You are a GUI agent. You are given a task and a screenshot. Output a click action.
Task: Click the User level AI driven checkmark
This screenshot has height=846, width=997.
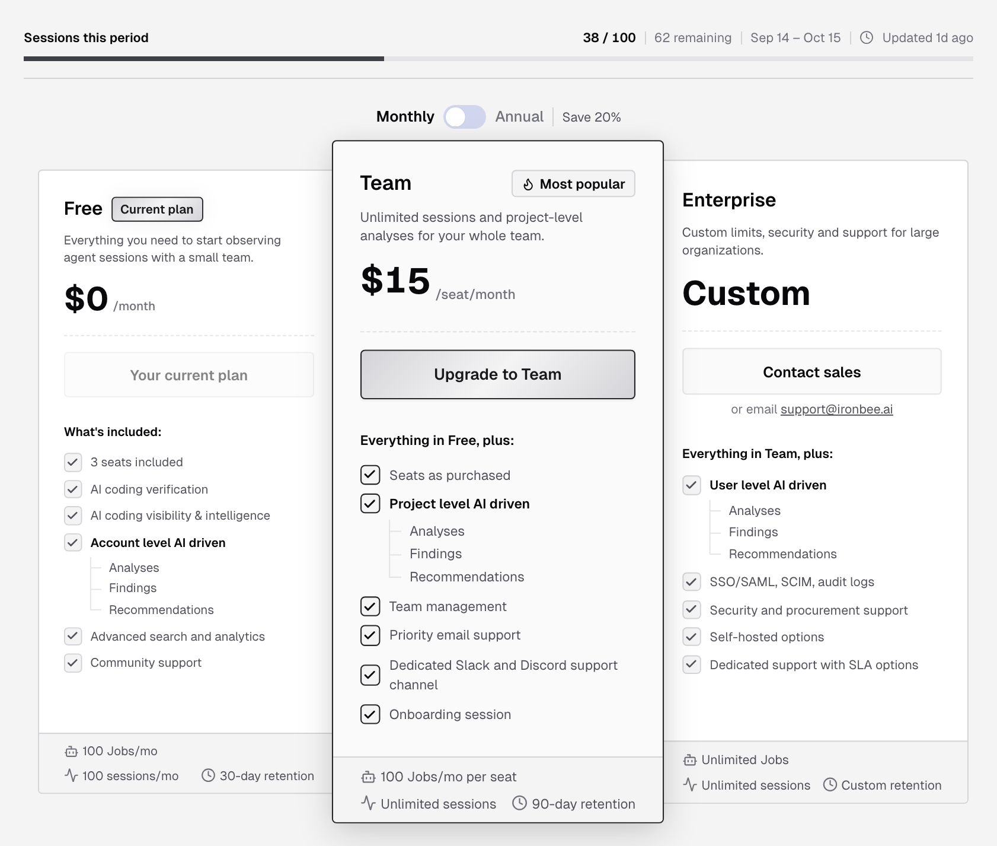pyautogui.click(x=692, y=485)
